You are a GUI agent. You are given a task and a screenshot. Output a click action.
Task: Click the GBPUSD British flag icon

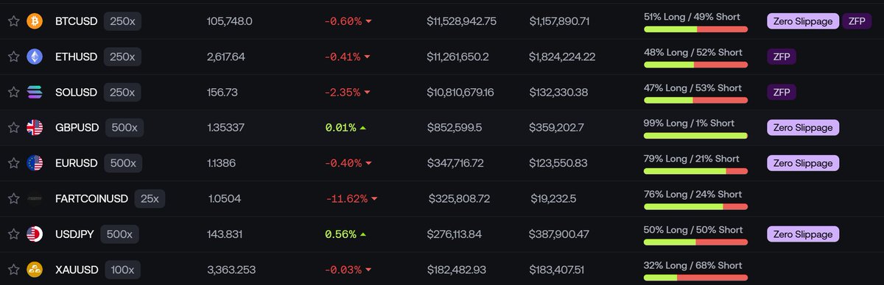point(35,127)
